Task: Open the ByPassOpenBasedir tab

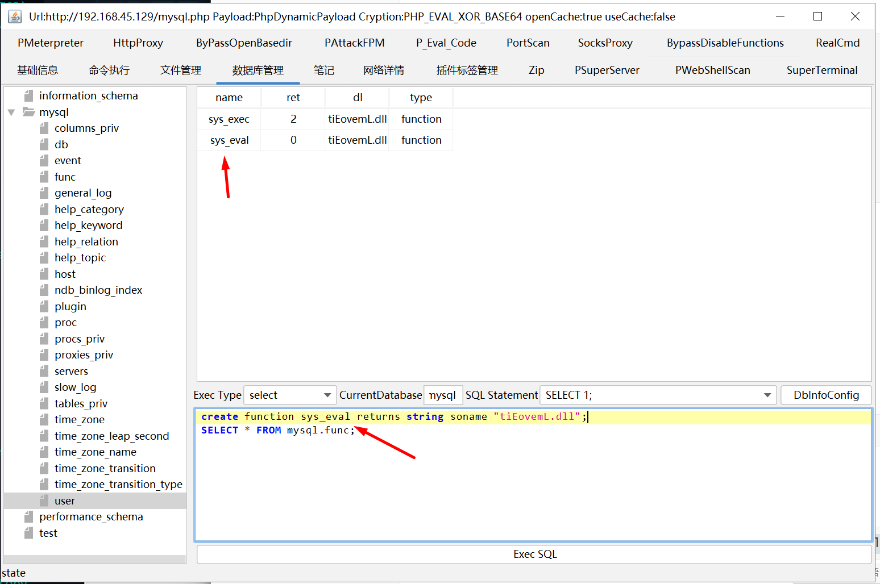Action: 244,43
